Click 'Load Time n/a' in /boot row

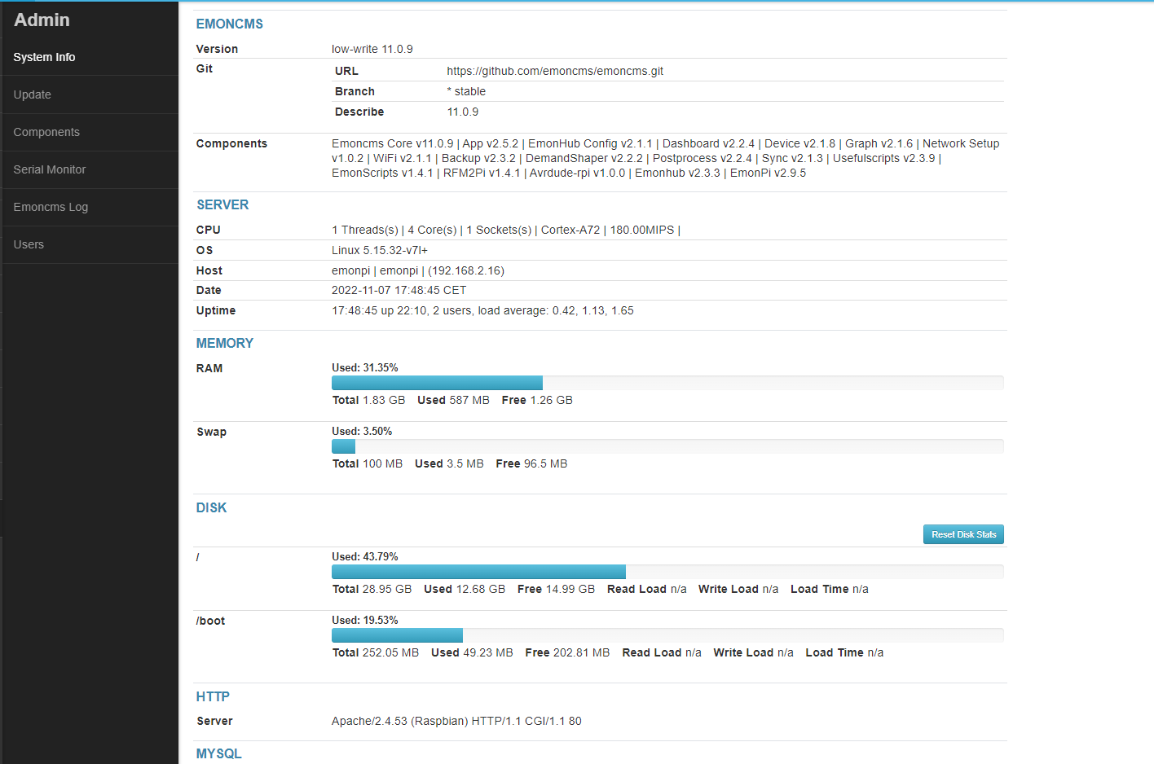[844, 652]
